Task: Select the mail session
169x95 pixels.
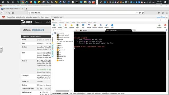Action: 59,52
